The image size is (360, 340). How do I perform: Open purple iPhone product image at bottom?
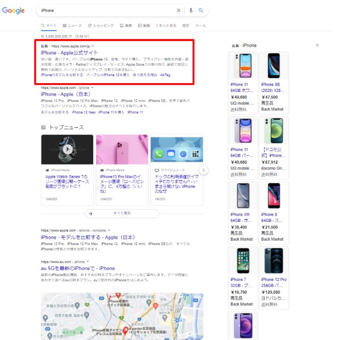pos(243,326)
